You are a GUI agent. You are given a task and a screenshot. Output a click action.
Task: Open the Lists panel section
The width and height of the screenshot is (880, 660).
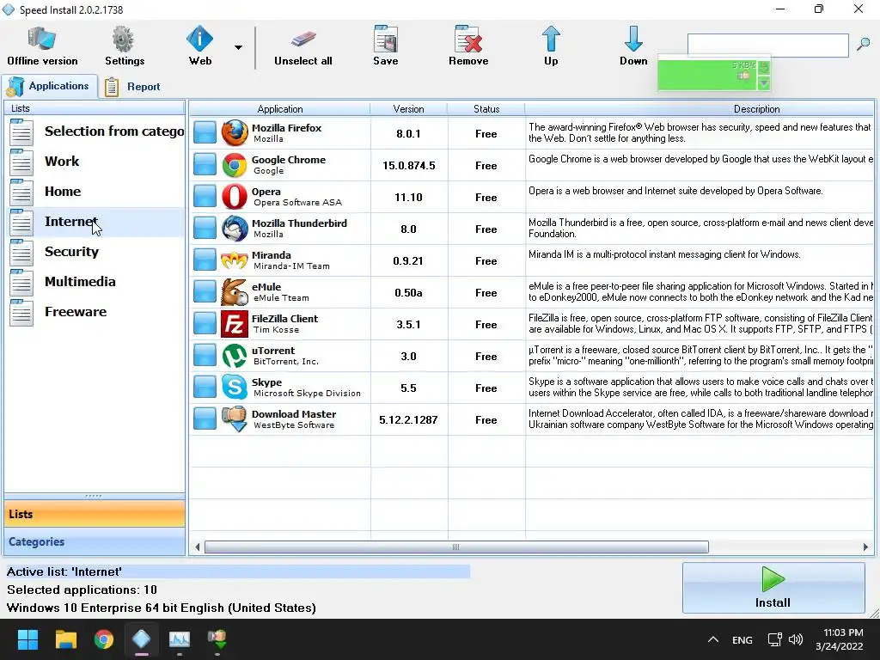(x=95, y=514)
